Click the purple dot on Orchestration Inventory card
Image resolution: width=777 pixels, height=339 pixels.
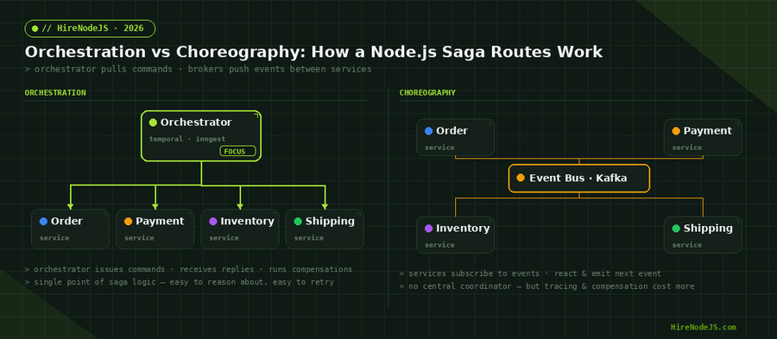(213, 221)
